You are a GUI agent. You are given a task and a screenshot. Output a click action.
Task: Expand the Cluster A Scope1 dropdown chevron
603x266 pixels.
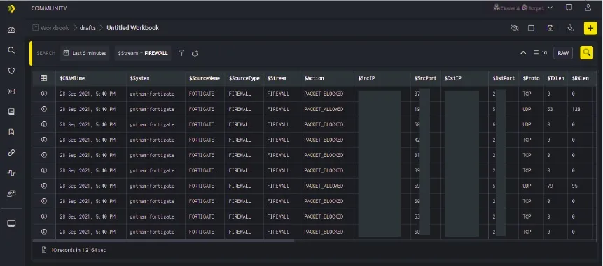point(550,8)
